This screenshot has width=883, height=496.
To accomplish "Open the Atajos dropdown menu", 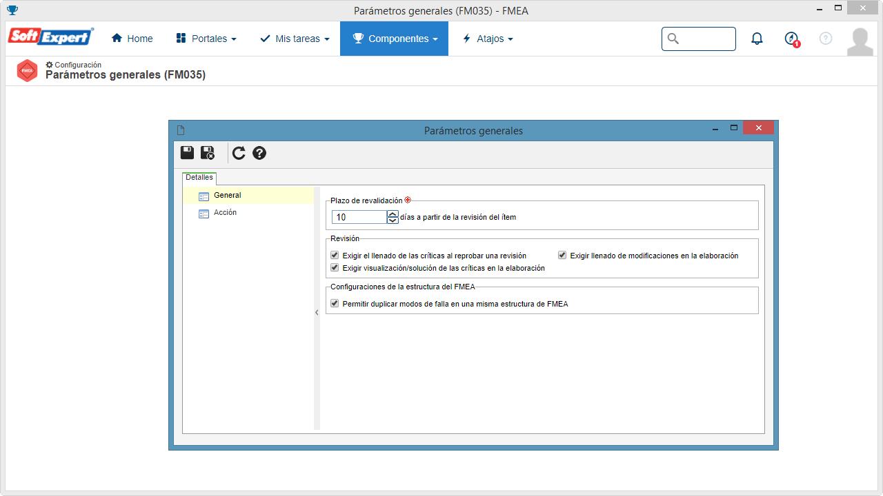I will point(488,39).
